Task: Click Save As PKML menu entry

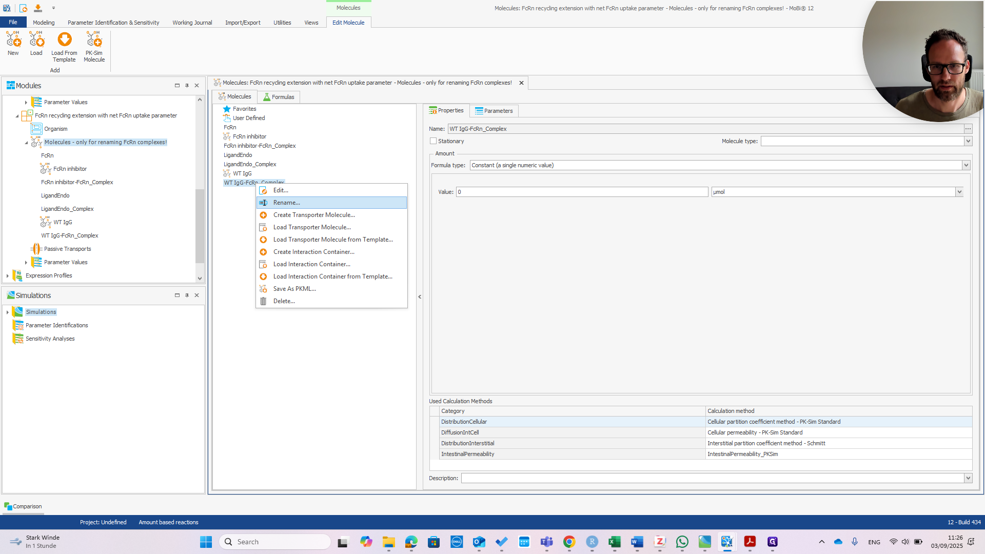Action: coord(294,289)
